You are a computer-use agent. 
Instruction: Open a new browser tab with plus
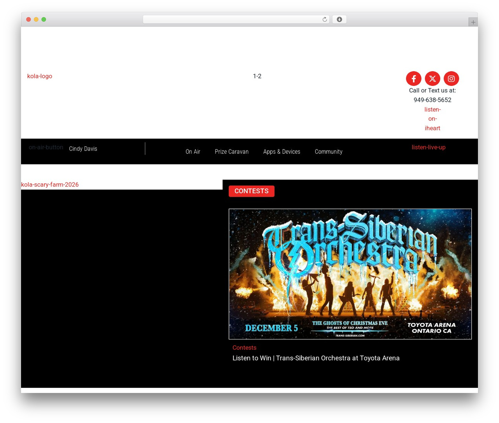click(473, 22)
